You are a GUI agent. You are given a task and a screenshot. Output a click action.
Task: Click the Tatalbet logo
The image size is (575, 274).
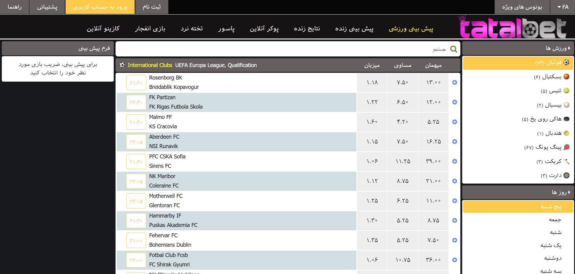coord(512,27)
